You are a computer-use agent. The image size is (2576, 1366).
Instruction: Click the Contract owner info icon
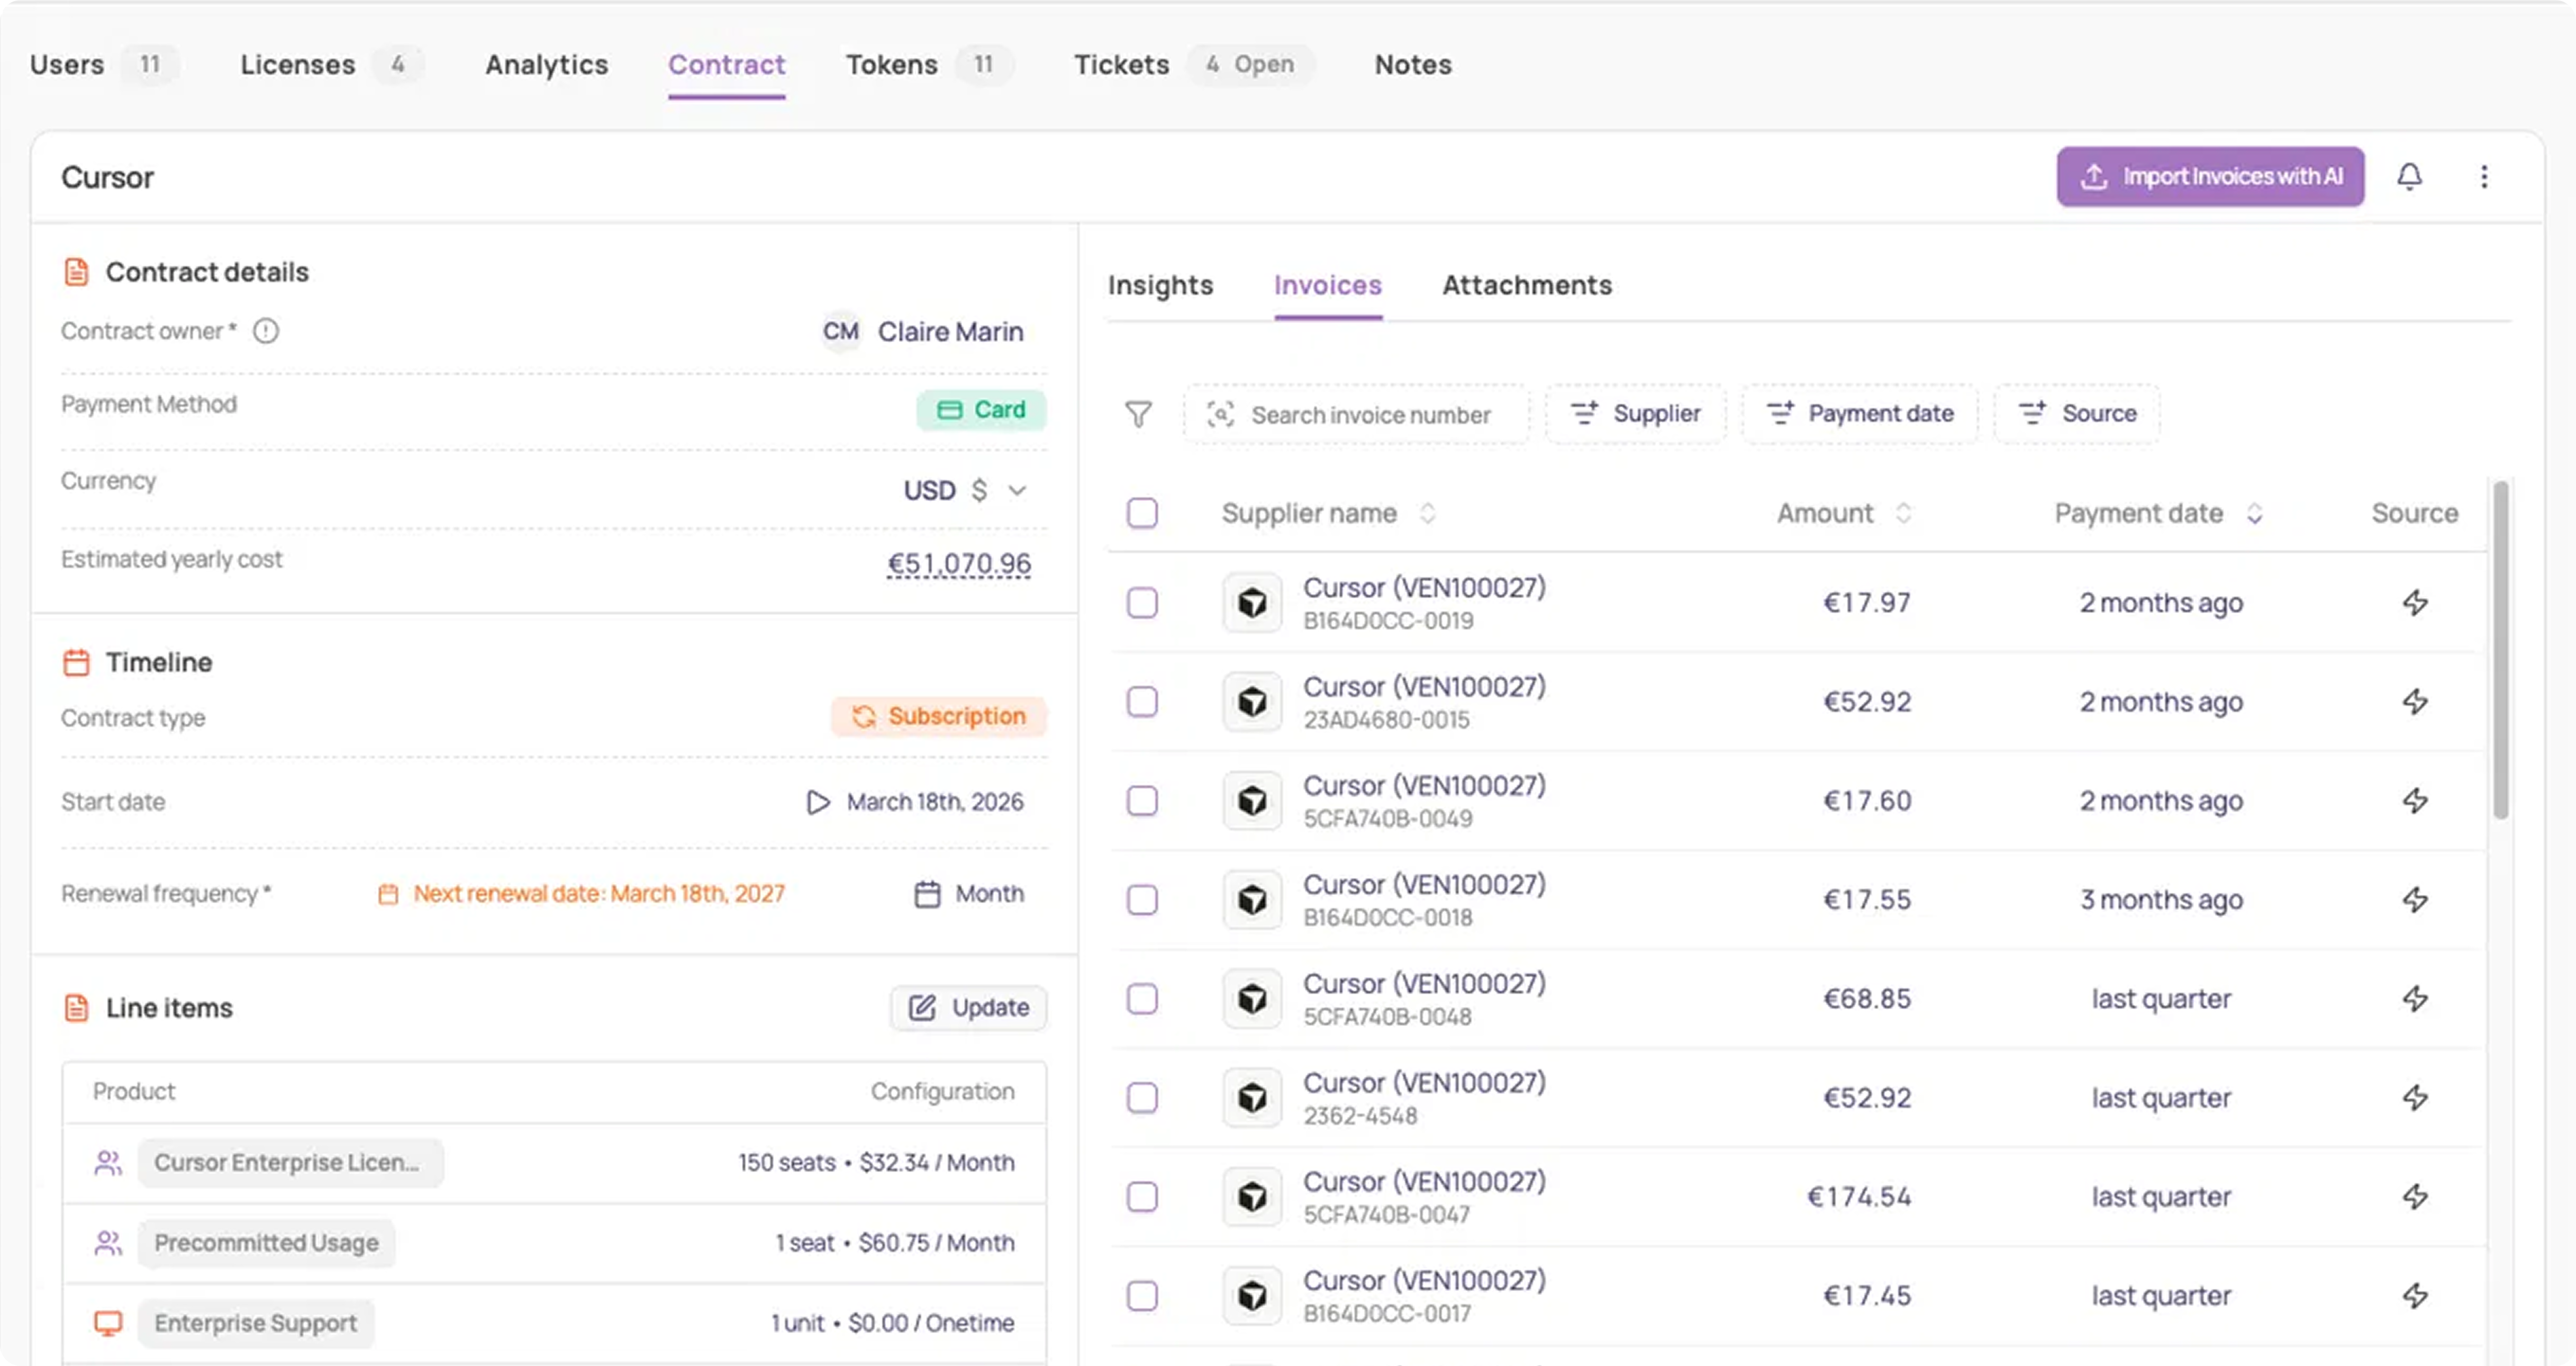(x=266, y=331)
